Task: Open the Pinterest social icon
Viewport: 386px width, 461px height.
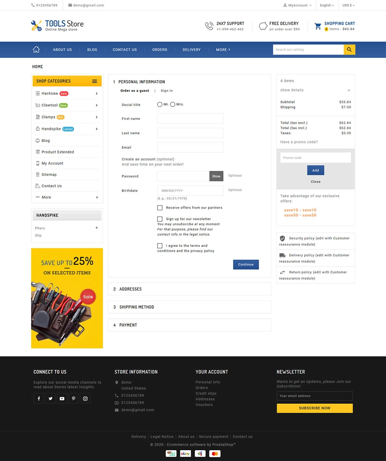Action: point(74,399)
